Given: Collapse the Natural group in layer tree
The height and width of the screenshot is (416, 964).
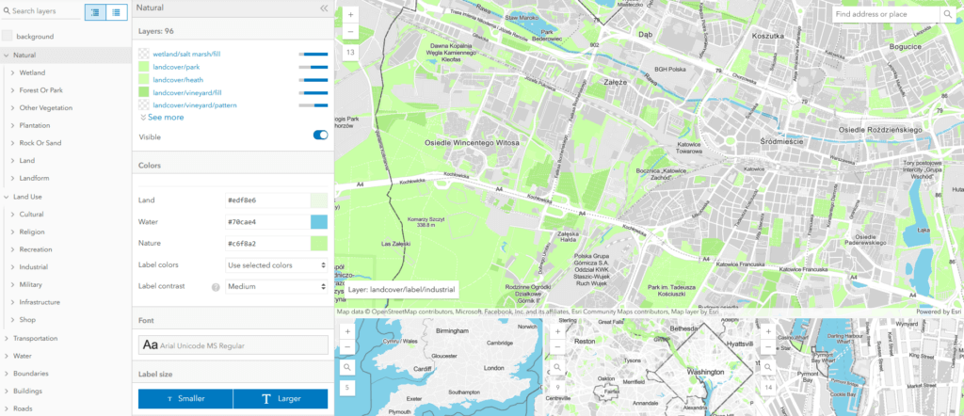Looking at the screenshot, I should pyautogui.click(x=6, y=55).
